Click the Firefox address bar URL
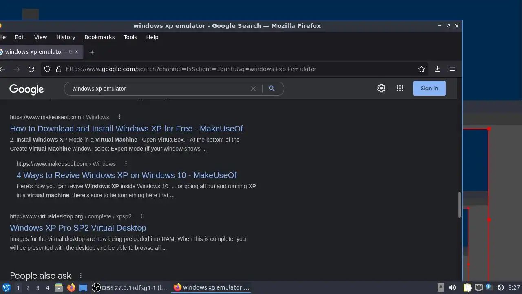522x294 pixels. pos(191,69)
